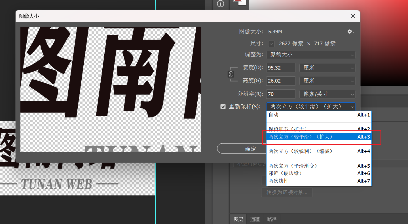Open the resolution unit 像素/英寸 dropdown
Viewport: 408px width, 224px height.
327,94
